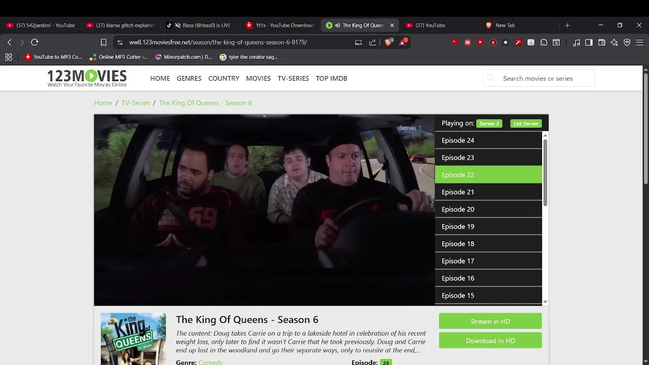
Task: Open a new tab with the plus button
Action: [567, 25]
